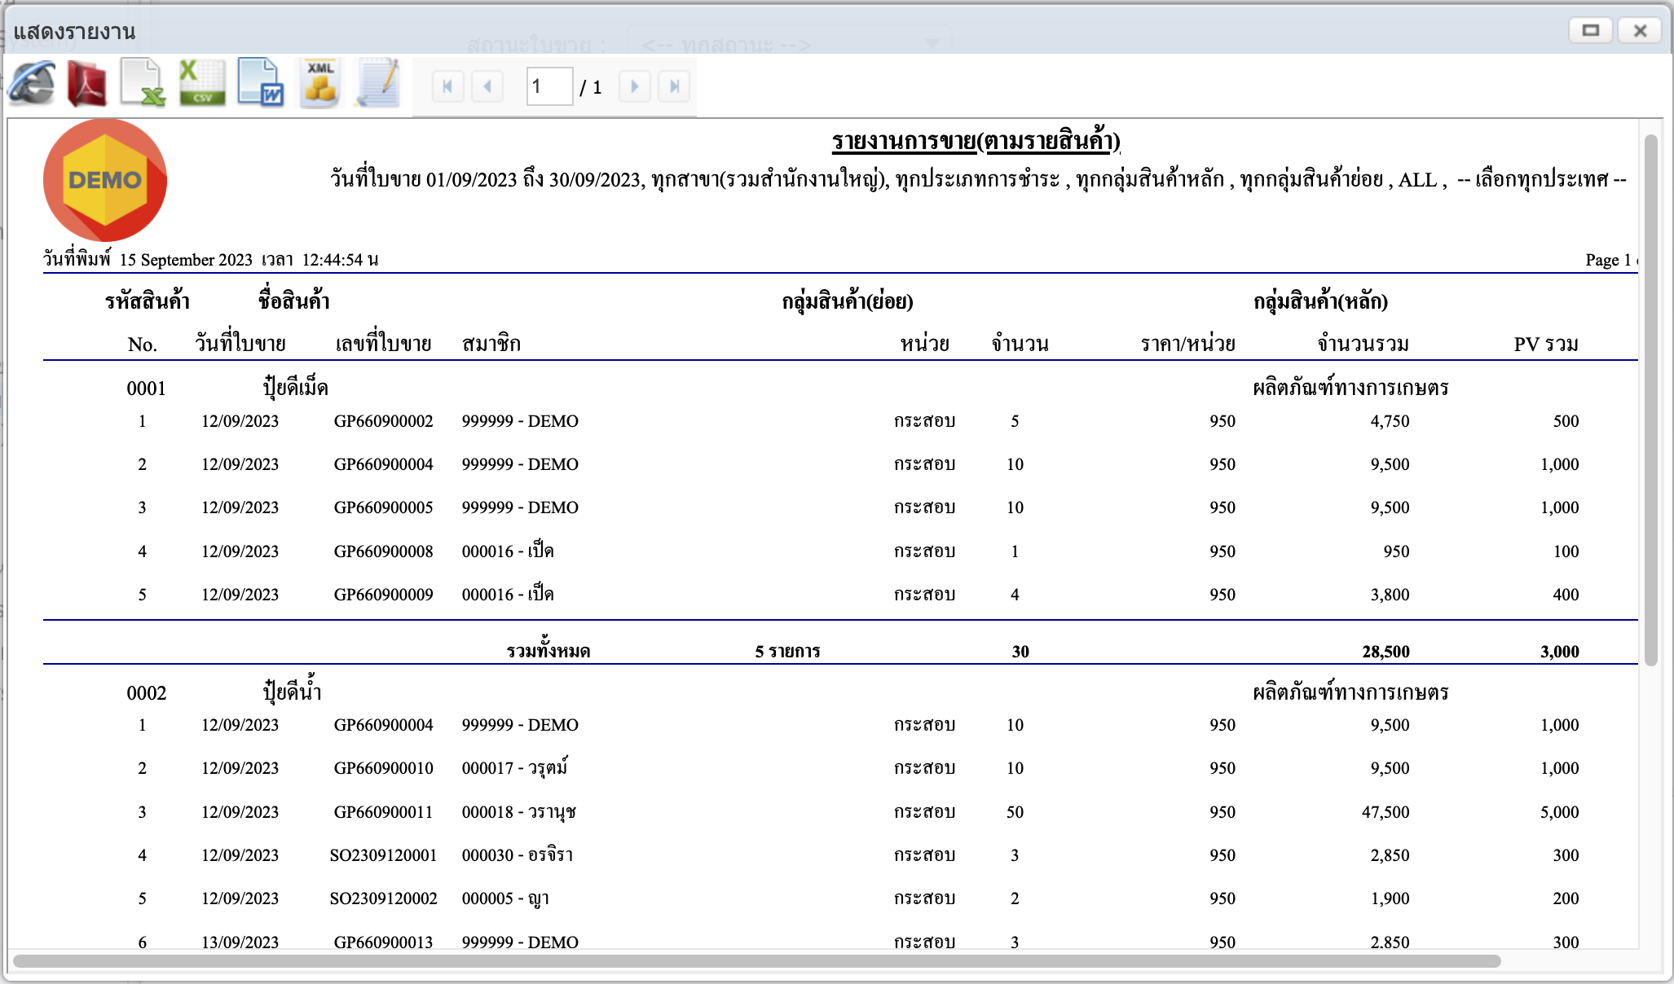Close the report dialog window
The width and height of the screenshot is (1674, 984).
point(1640,31)
